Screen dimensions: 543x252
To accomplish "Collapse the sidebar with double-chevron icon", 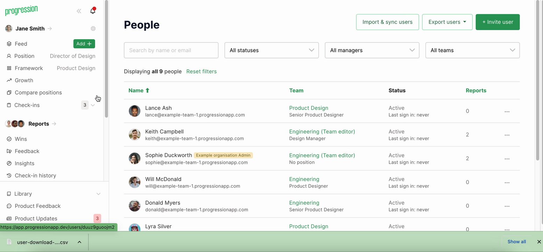I will coord(79,11).
